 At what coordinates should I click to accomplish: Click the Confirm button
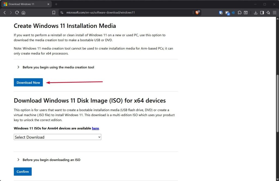pyautogui.click(x=23, y=171)
